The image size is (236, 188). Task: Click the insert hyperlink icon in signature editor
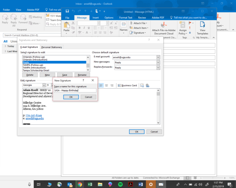click(148, 85)
